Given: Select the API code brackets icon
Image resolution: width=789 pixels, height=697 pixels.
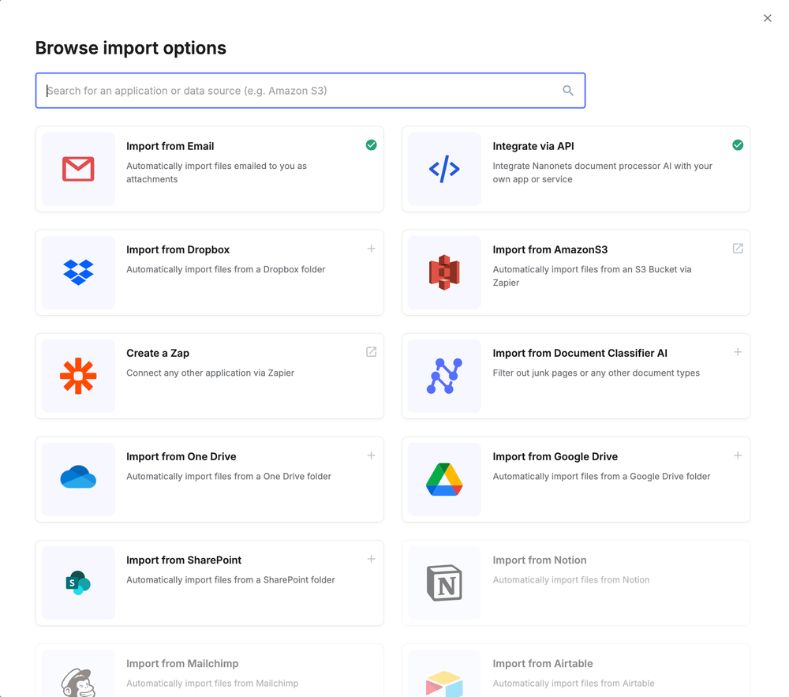Looking at the screenshot, I should coord(444,169).
